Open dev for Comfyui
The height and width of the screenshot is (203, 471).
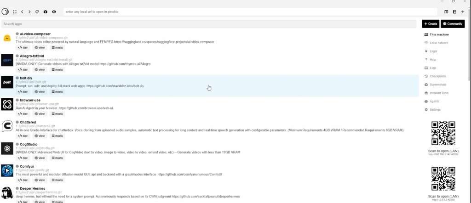click(23, 180)
